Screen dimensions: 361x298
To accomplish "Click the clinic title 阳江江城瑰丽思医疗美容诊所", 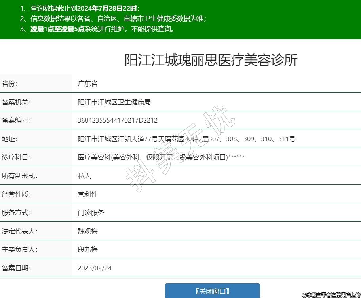I will (211, 60).
